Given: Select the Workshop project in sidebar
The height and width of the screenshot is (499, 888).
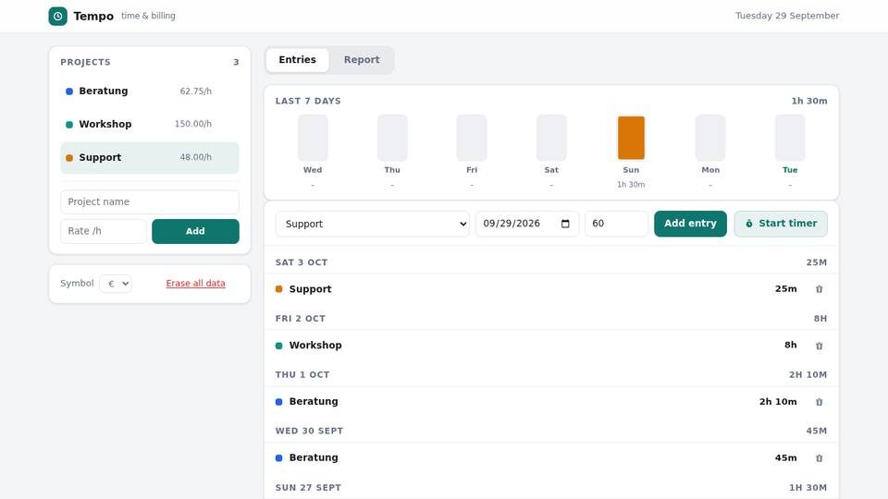Looking at the screenshot, I should 150,125.
